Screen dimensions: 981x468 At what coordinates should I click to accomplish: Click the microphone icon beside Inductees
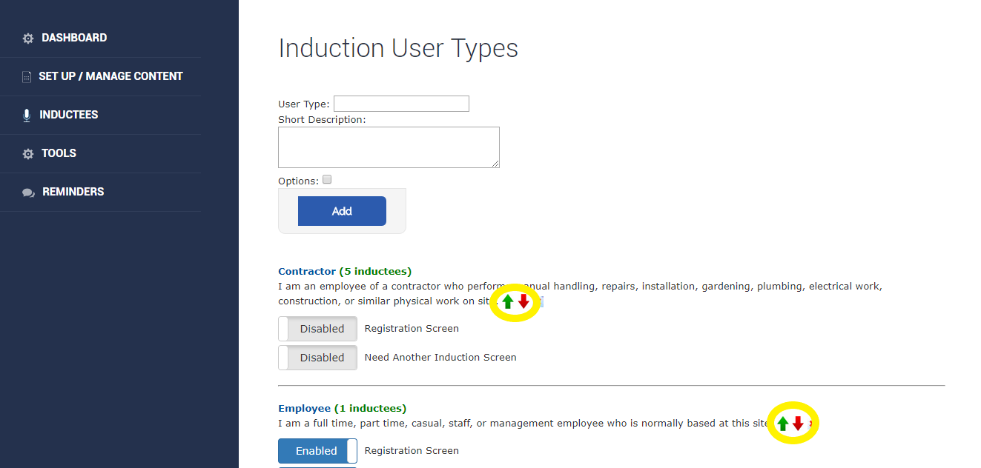[x=27, y=116]
